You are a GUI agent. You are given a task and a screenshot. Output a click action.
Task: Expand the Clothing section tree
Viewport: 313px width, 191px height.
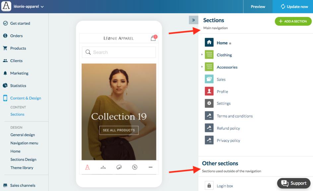point(202,54)
